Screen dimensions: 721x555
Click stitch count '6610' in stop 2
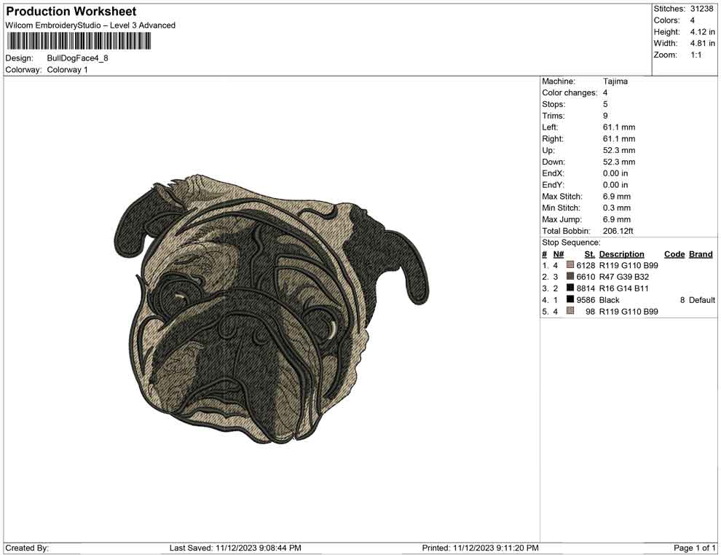click(586, 277)
